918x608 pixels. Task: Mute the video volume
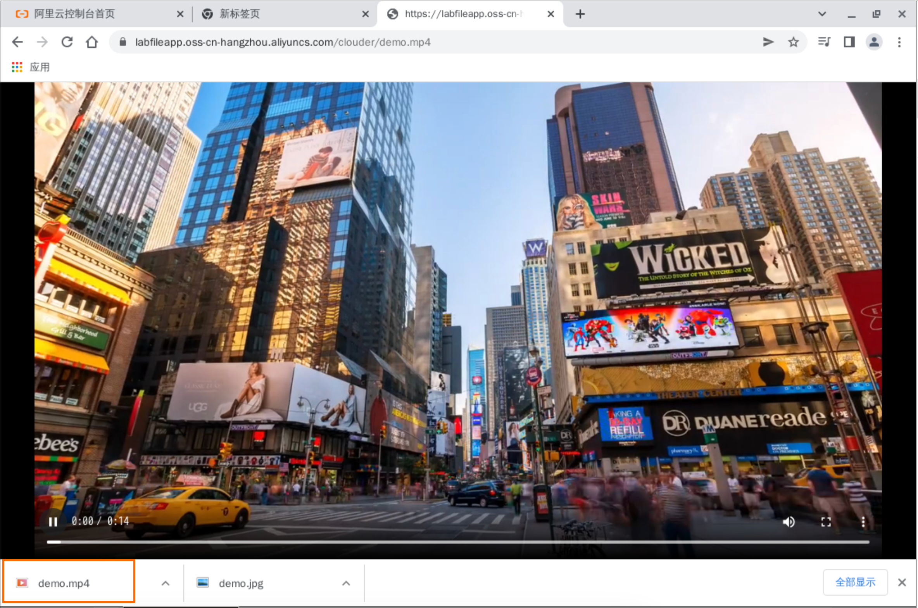click(789, 522)
